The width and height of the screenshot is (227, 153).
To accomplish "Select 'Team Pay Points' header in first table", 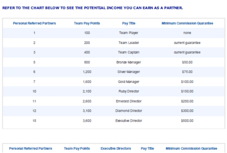I will tap(87, 23).
